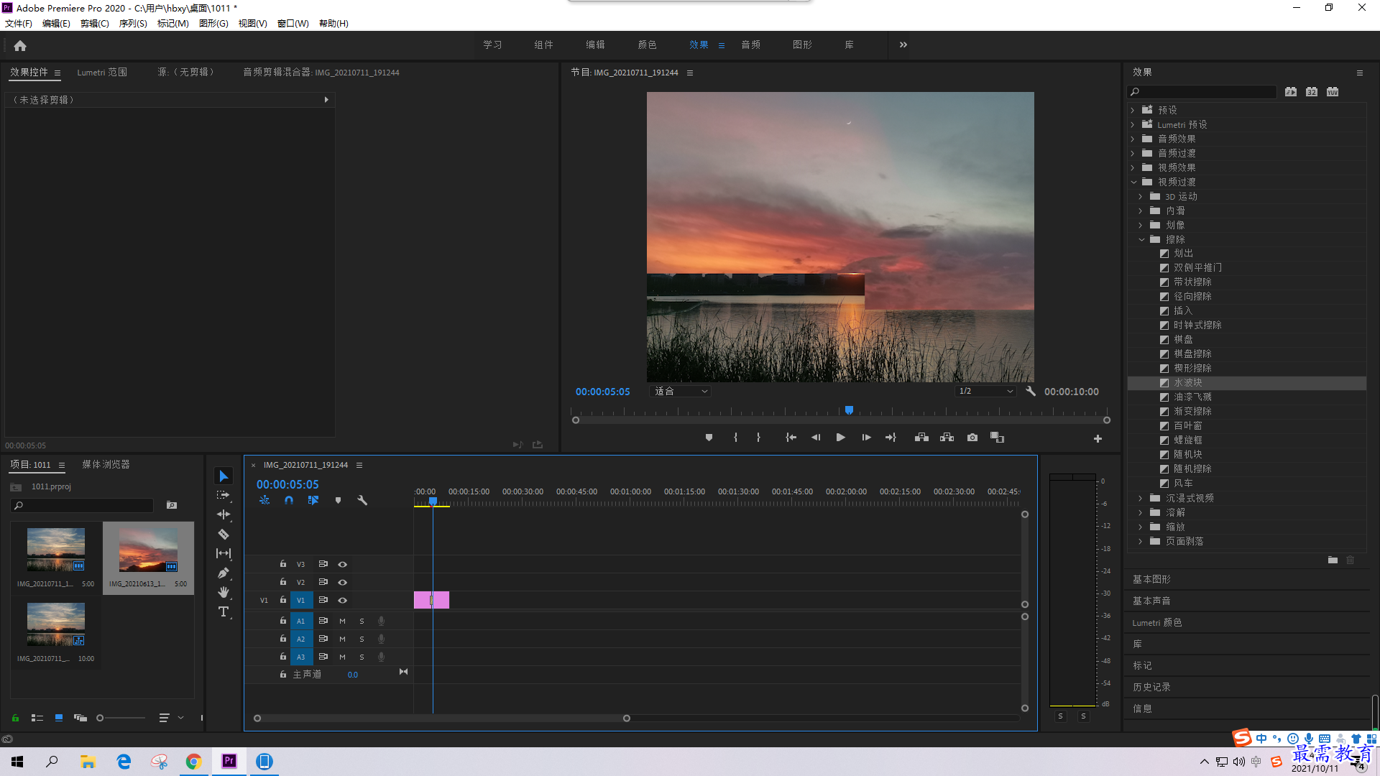Collapse the 视频过渡 folder
Screen dimensions: 1380x776
tap(1133, 182)
